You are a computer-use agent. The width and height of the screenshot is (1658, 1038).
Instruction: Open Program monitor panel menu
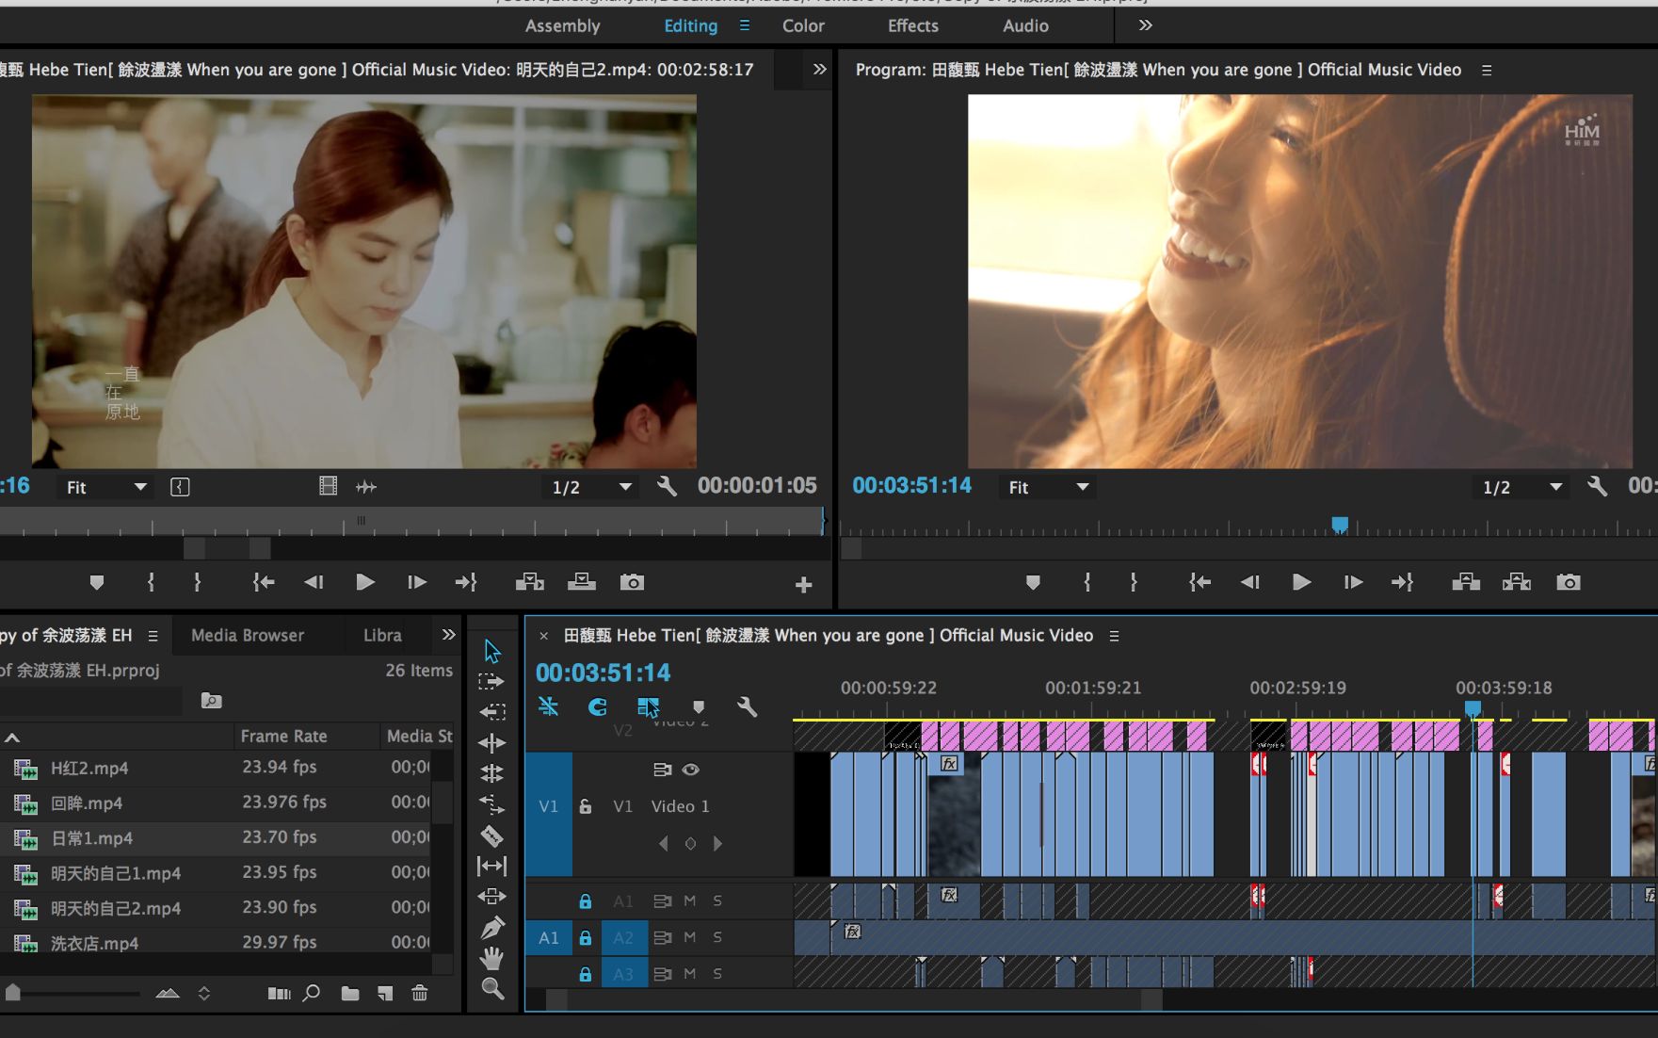1487,70
